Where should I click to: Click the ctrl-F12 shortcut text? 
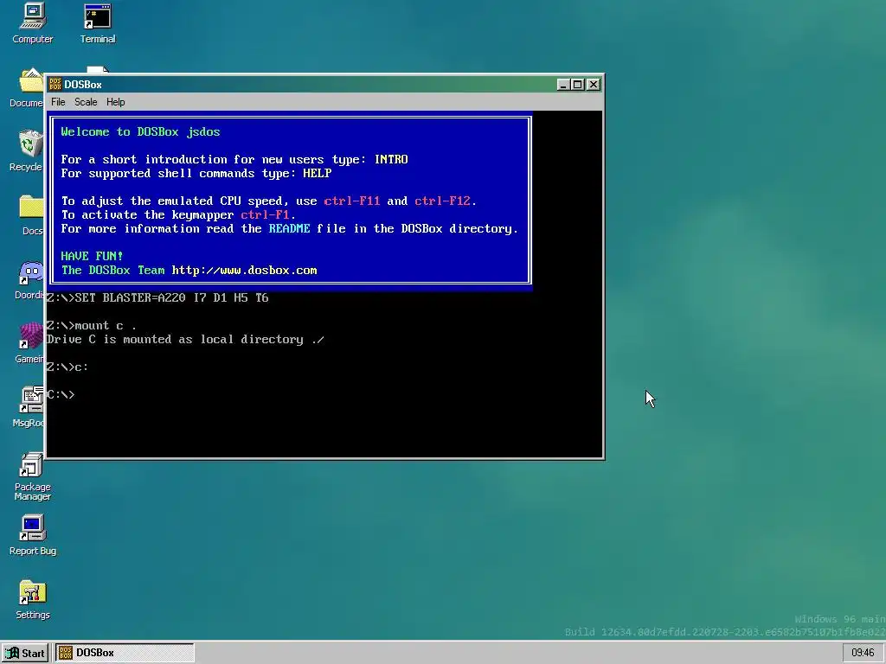(442, 201)
